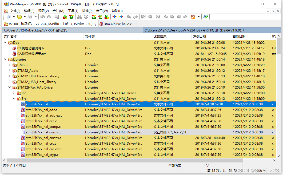
Task: Open the 编辑(E) menu
Action: pos(29,11)
